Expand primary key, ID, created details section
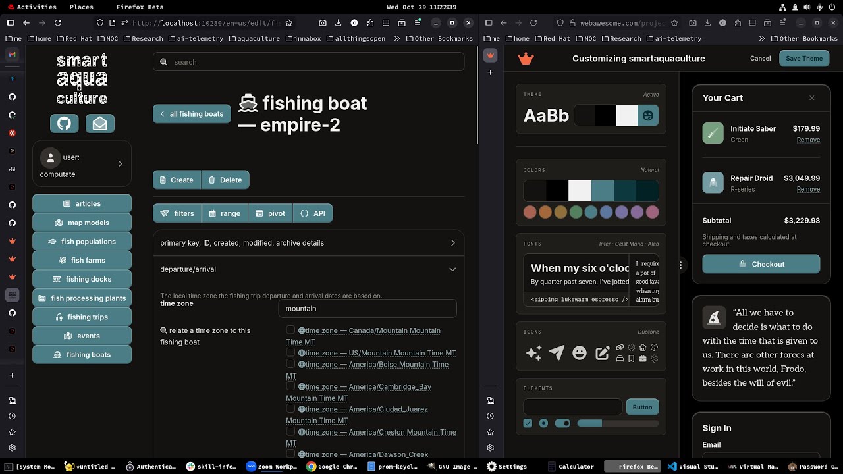 point(308,243)
